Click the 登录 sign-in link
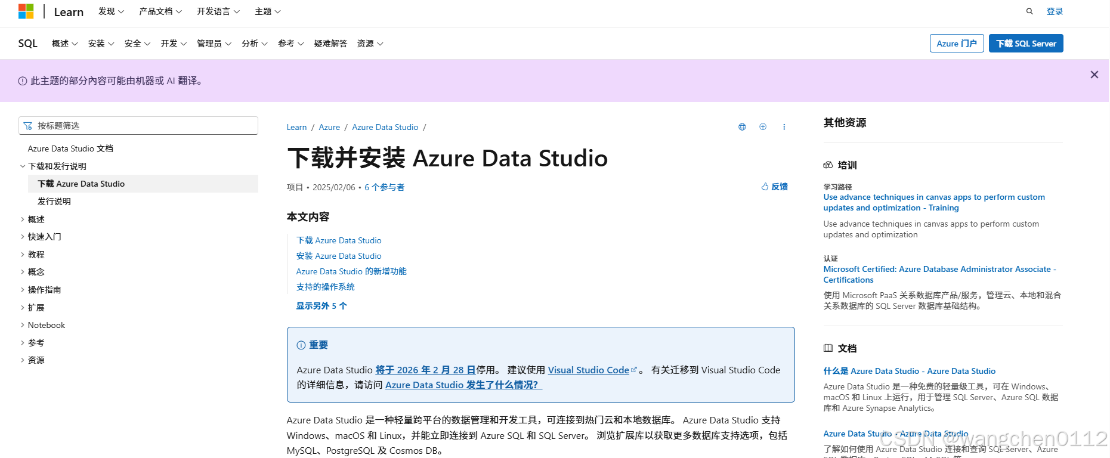Screen dimensions: 1110x458 (1055, 11)
